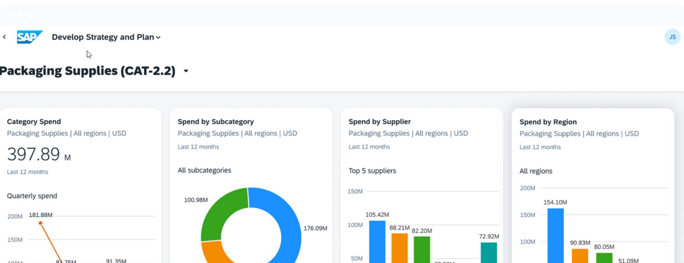Open the Spend by Subcategory card title

point(215,121)
